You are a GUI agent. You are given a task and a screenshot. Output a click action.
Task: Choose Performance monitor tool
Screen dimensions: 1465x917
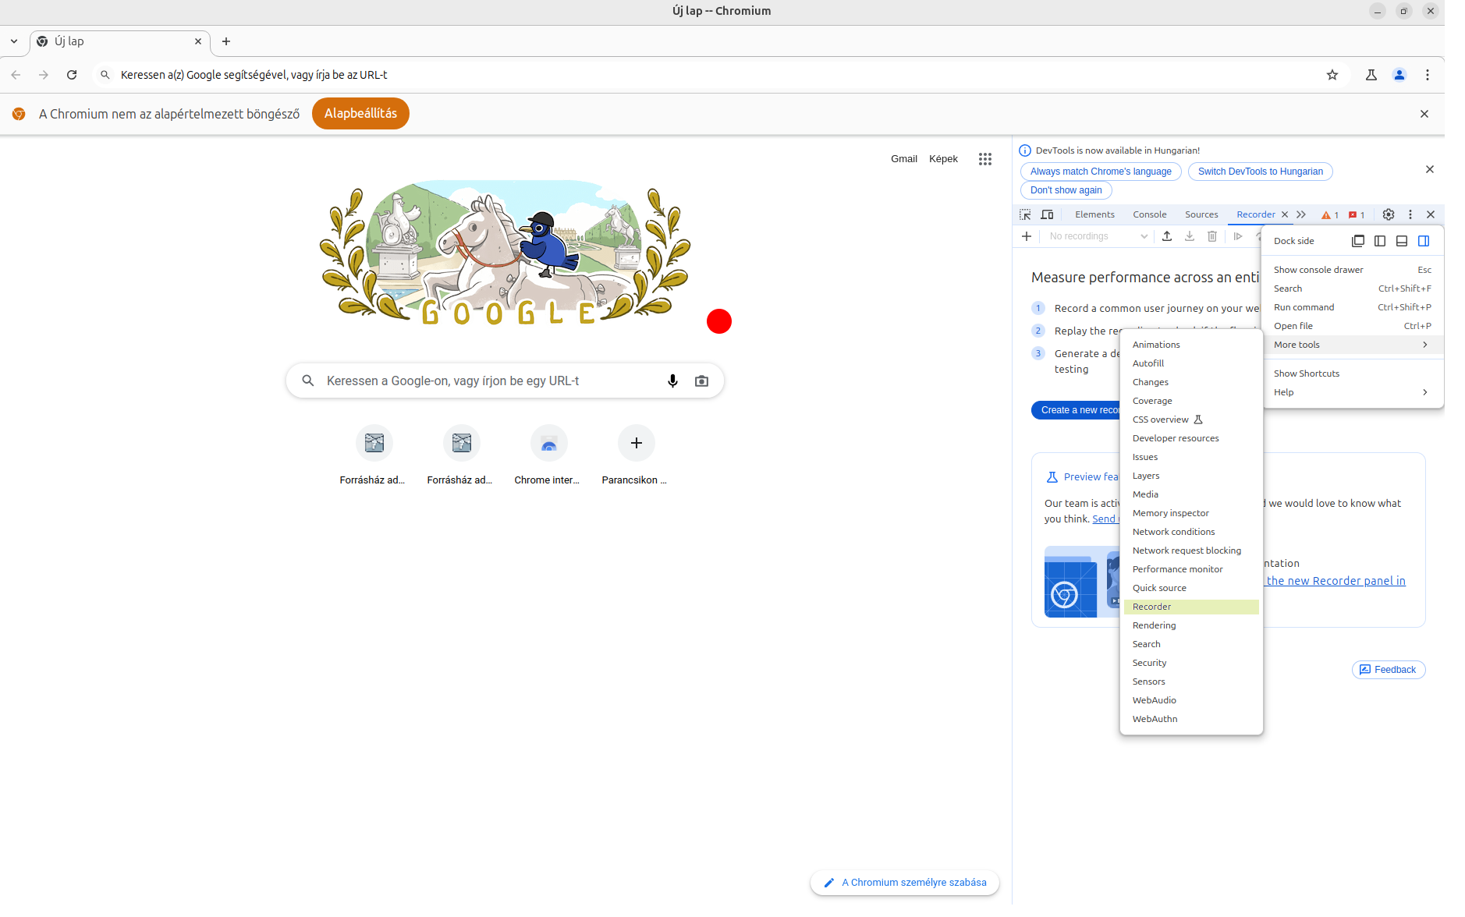(x=1191, y=569)
